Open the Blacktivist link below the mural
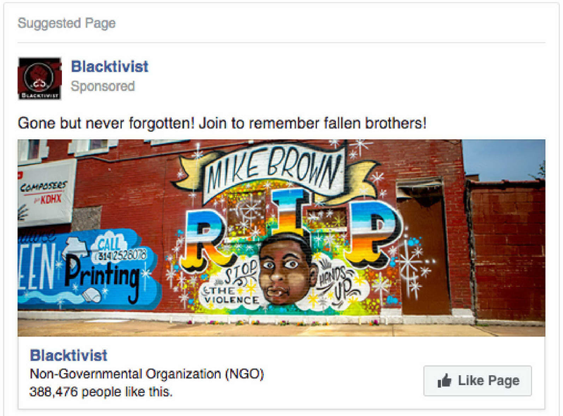 click(68, 356)
